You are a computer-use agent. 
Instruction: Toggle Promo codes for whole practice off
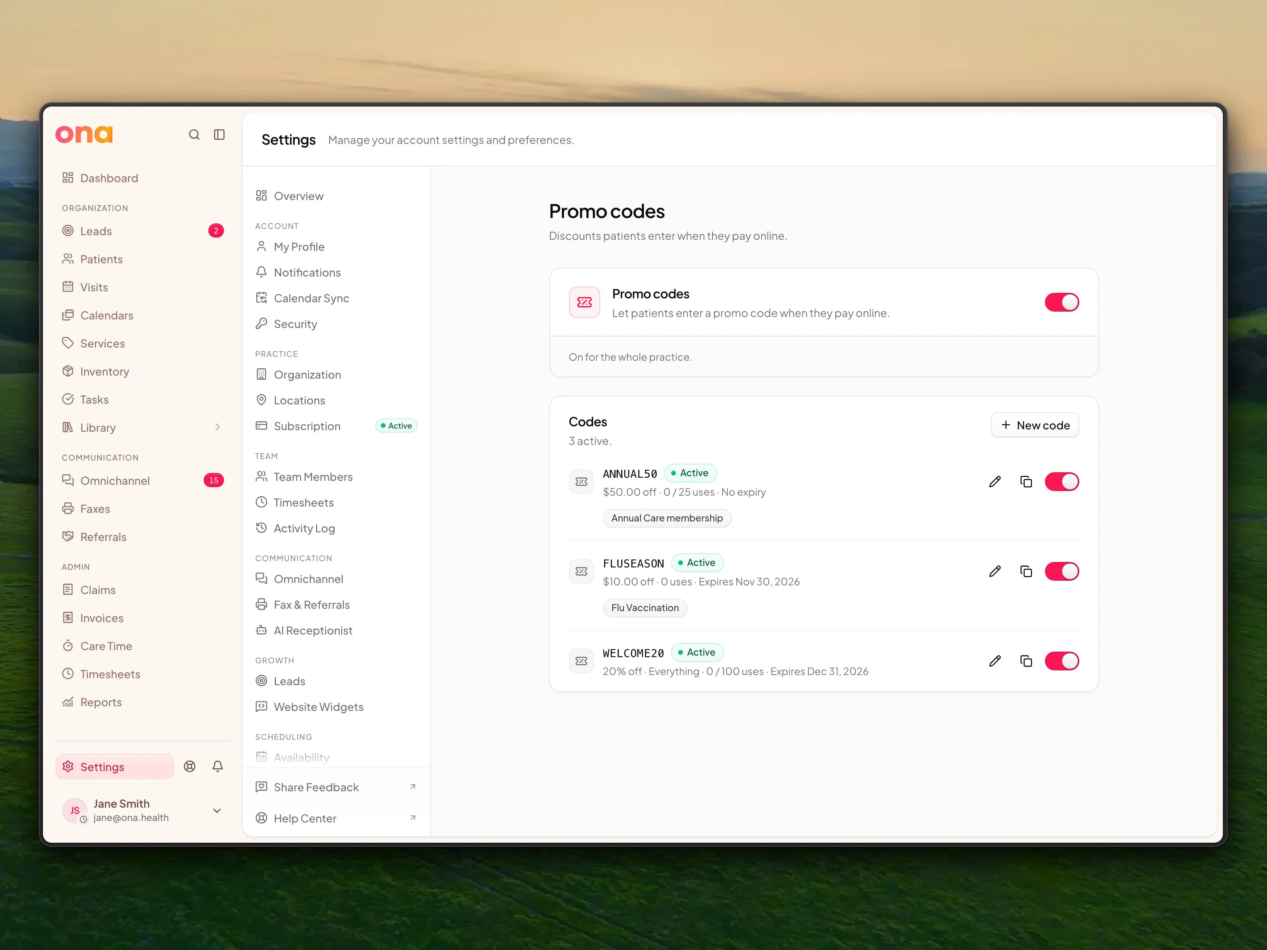pyautogui.click(x=1061, y=302)
